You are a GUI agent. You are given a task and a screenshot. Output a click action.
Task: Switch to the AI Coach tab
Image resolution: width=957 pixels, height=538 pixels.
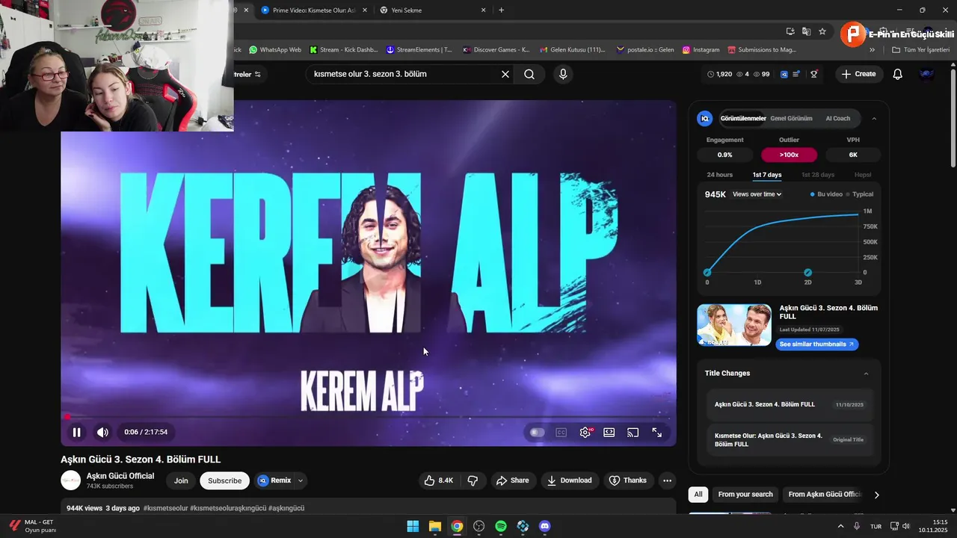pyautogui.click(x=837, y=118)
